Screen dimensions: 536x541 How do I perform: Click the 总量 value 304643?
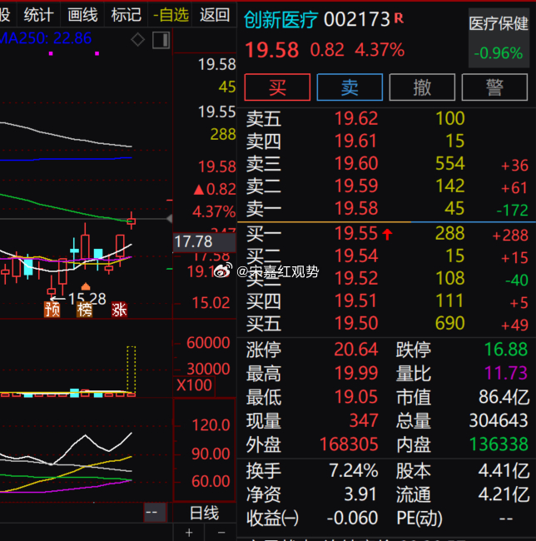coord(499,420)
